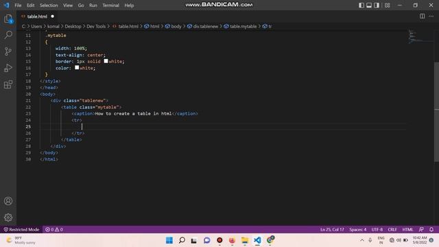
Task: Show hidden system tray icons
Action: coord(362,240)
